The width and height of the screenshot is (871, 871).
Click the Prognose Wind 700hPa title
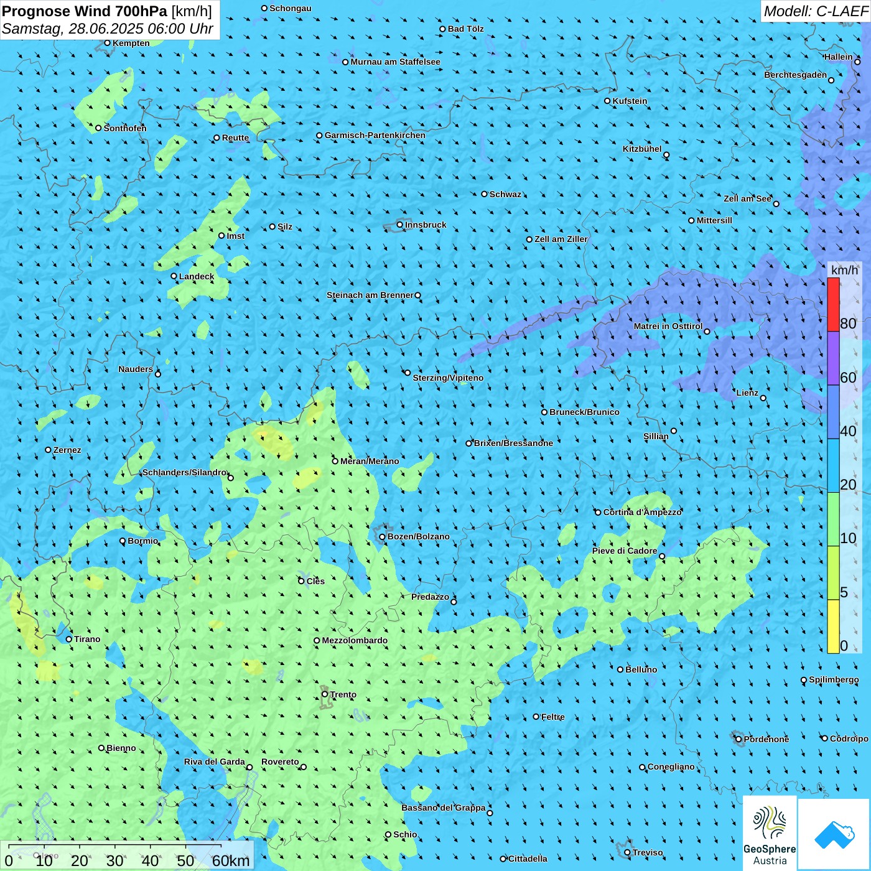pyautogui.click(x=85, y=11)
